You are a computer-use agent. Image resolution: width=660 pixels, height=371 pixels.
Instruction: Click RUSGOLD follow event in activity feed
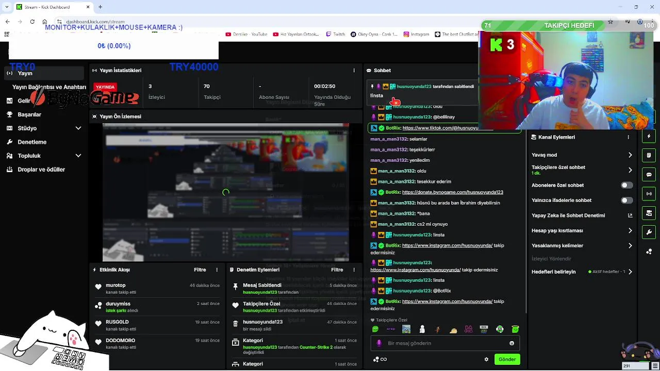[157, 325]
